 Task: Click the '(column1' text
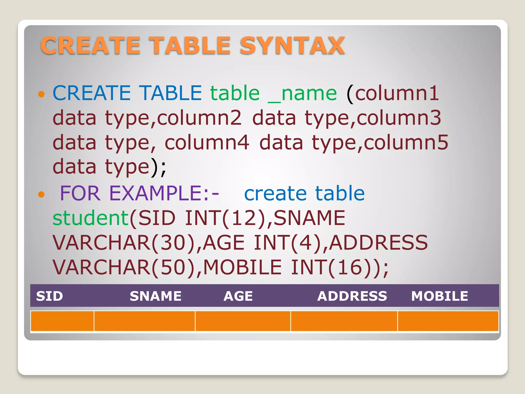pos(392,93)
